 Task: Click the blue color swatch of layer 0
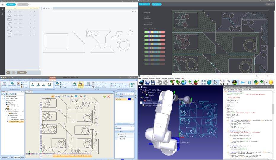coord(129,99)
